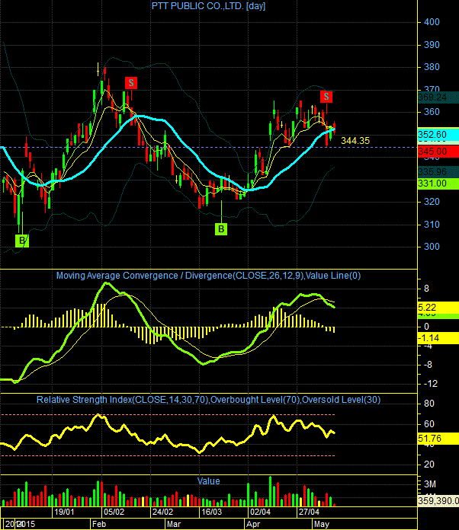This screenshot has width=459, height=530.
Task: Select the 335.96 lower band value label
Action: point(438,172)
